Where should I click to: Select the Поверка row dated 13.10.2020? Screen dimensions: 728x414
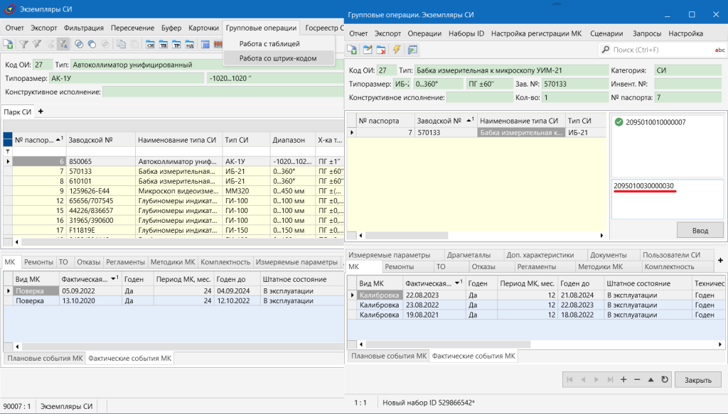click(x=178, y=301)
